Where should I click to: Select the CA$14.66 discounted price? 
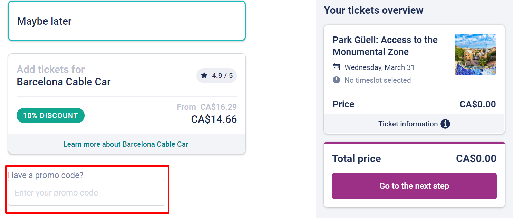214,119
